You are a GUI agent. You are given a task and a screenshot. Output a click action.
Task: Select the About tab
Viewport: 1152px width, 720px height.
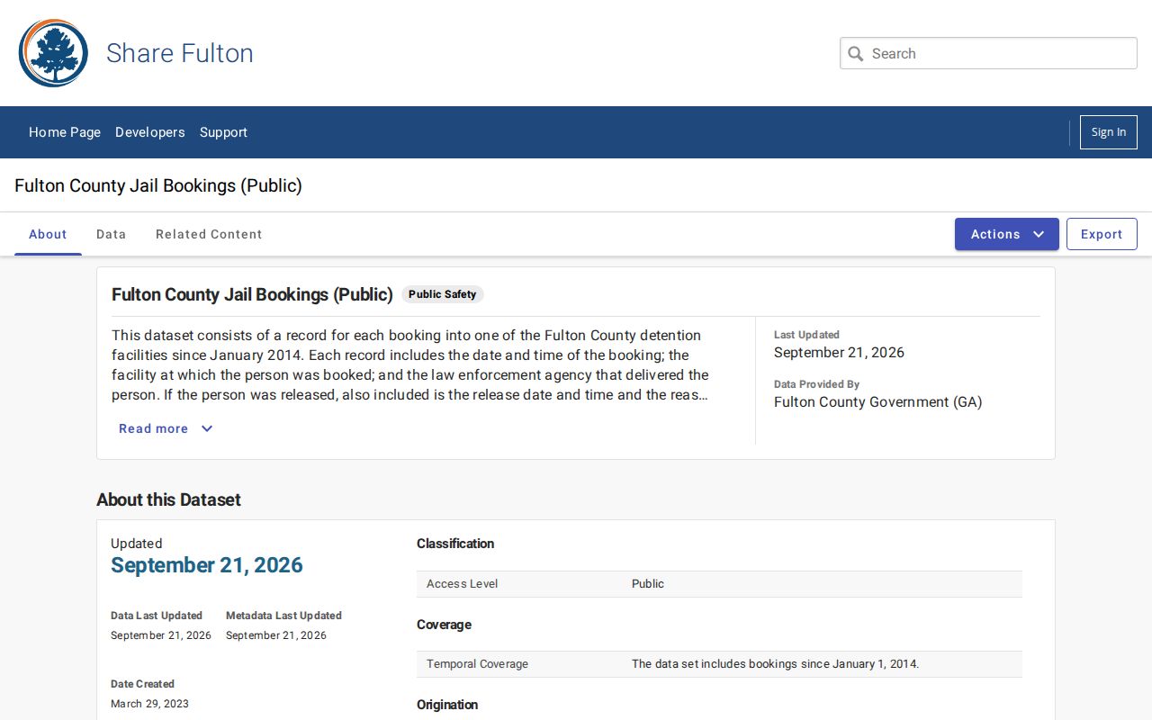[x=48, y=234]
